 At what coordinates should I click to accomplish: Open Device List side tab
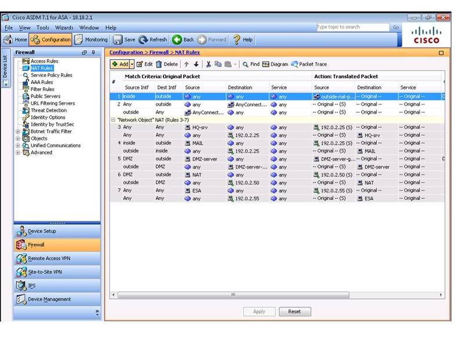5,68
